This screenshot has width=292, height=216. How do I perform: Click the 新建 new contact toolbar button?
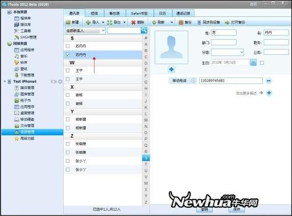pos(72,22)
